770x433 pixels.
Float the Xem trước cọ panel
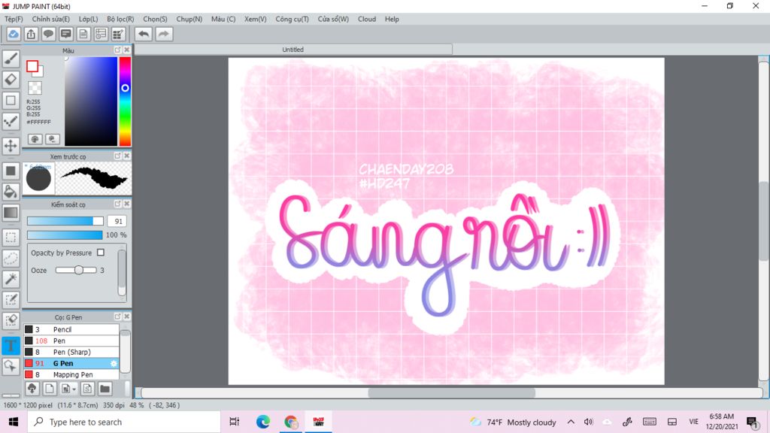point(118,156)
